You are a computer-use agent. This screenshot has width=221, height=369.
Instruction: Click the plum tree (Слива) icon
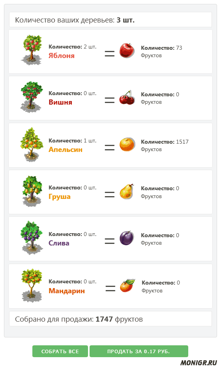[x=32, y=238]
